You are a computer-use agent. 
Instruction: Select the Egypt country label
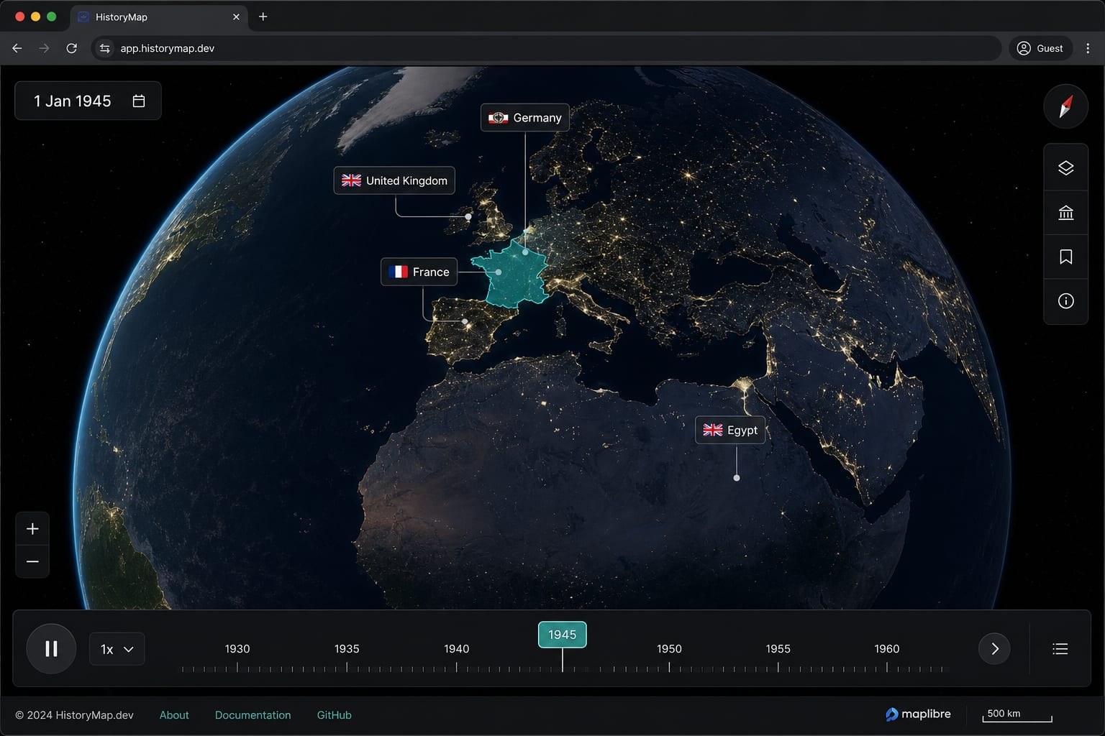(730, 430)
